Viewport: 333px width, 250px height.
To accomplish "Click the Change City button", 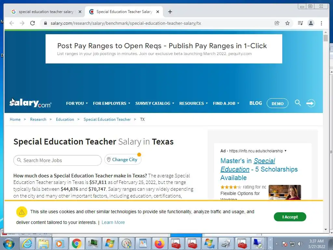I will click(123, 160).
